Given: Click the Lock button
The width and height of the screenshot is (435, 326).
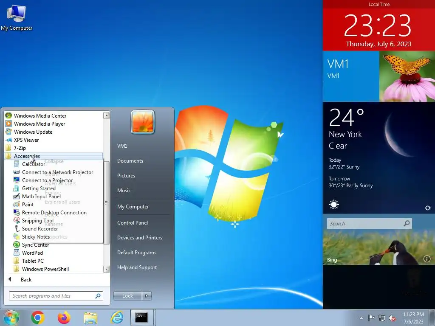Looking at the screenshot, I should click(x=127, y=296).
